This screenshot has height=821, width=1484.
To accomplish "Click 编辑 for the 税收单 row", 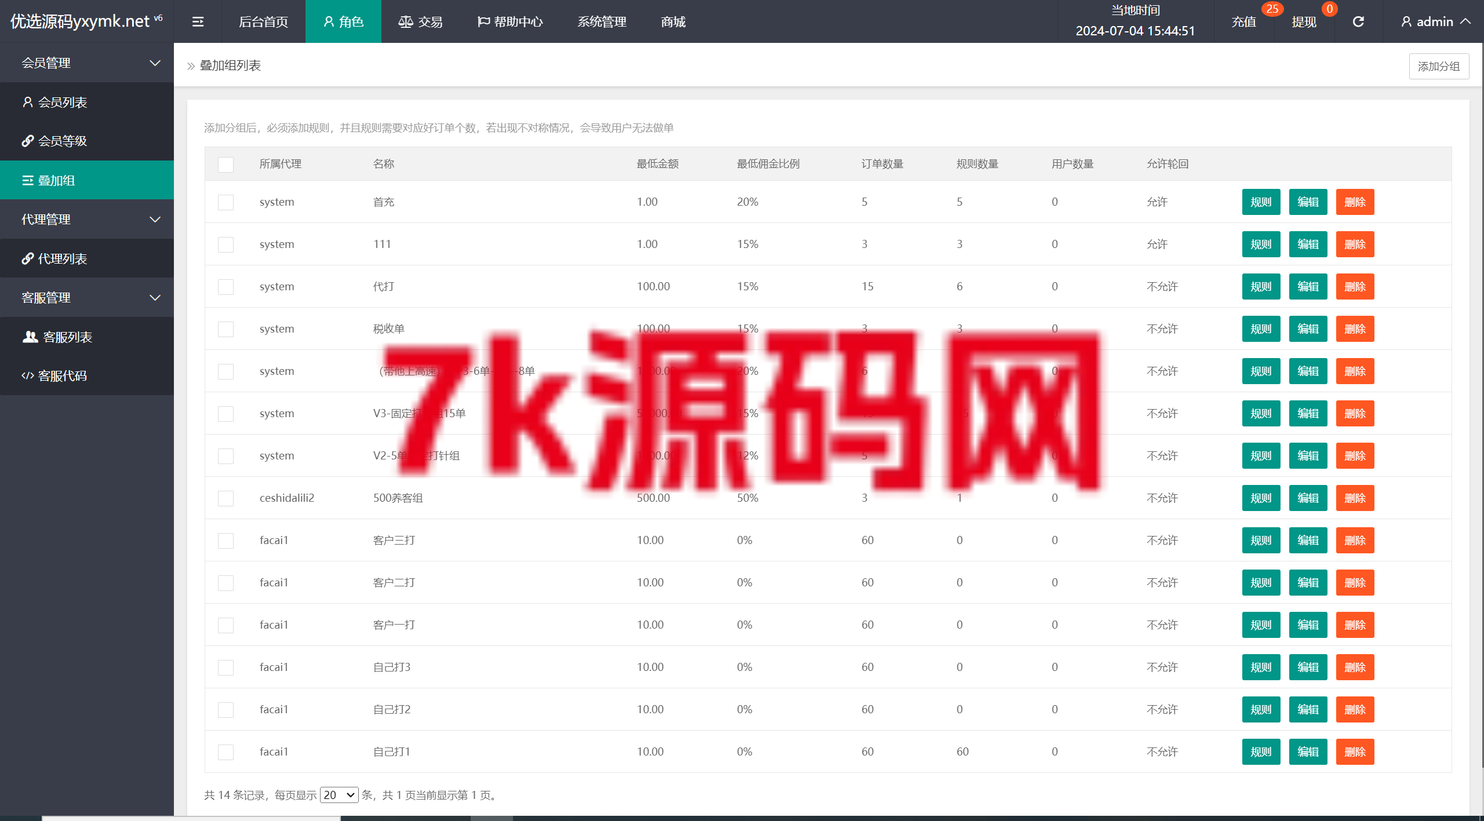I will (1308, 329).
